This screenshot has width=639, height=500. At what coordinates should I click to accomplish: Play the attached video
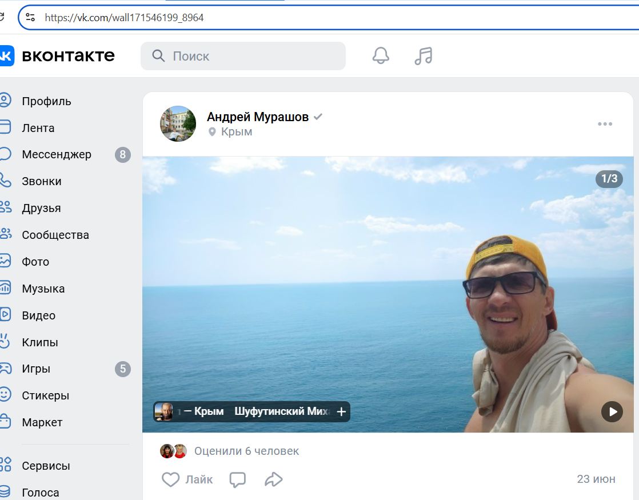[x=612, y=411]
